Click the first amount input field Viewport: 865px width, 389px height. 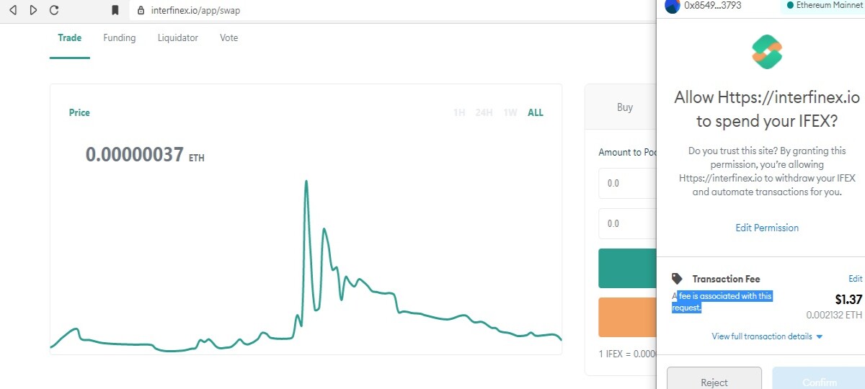pos(627,183)
